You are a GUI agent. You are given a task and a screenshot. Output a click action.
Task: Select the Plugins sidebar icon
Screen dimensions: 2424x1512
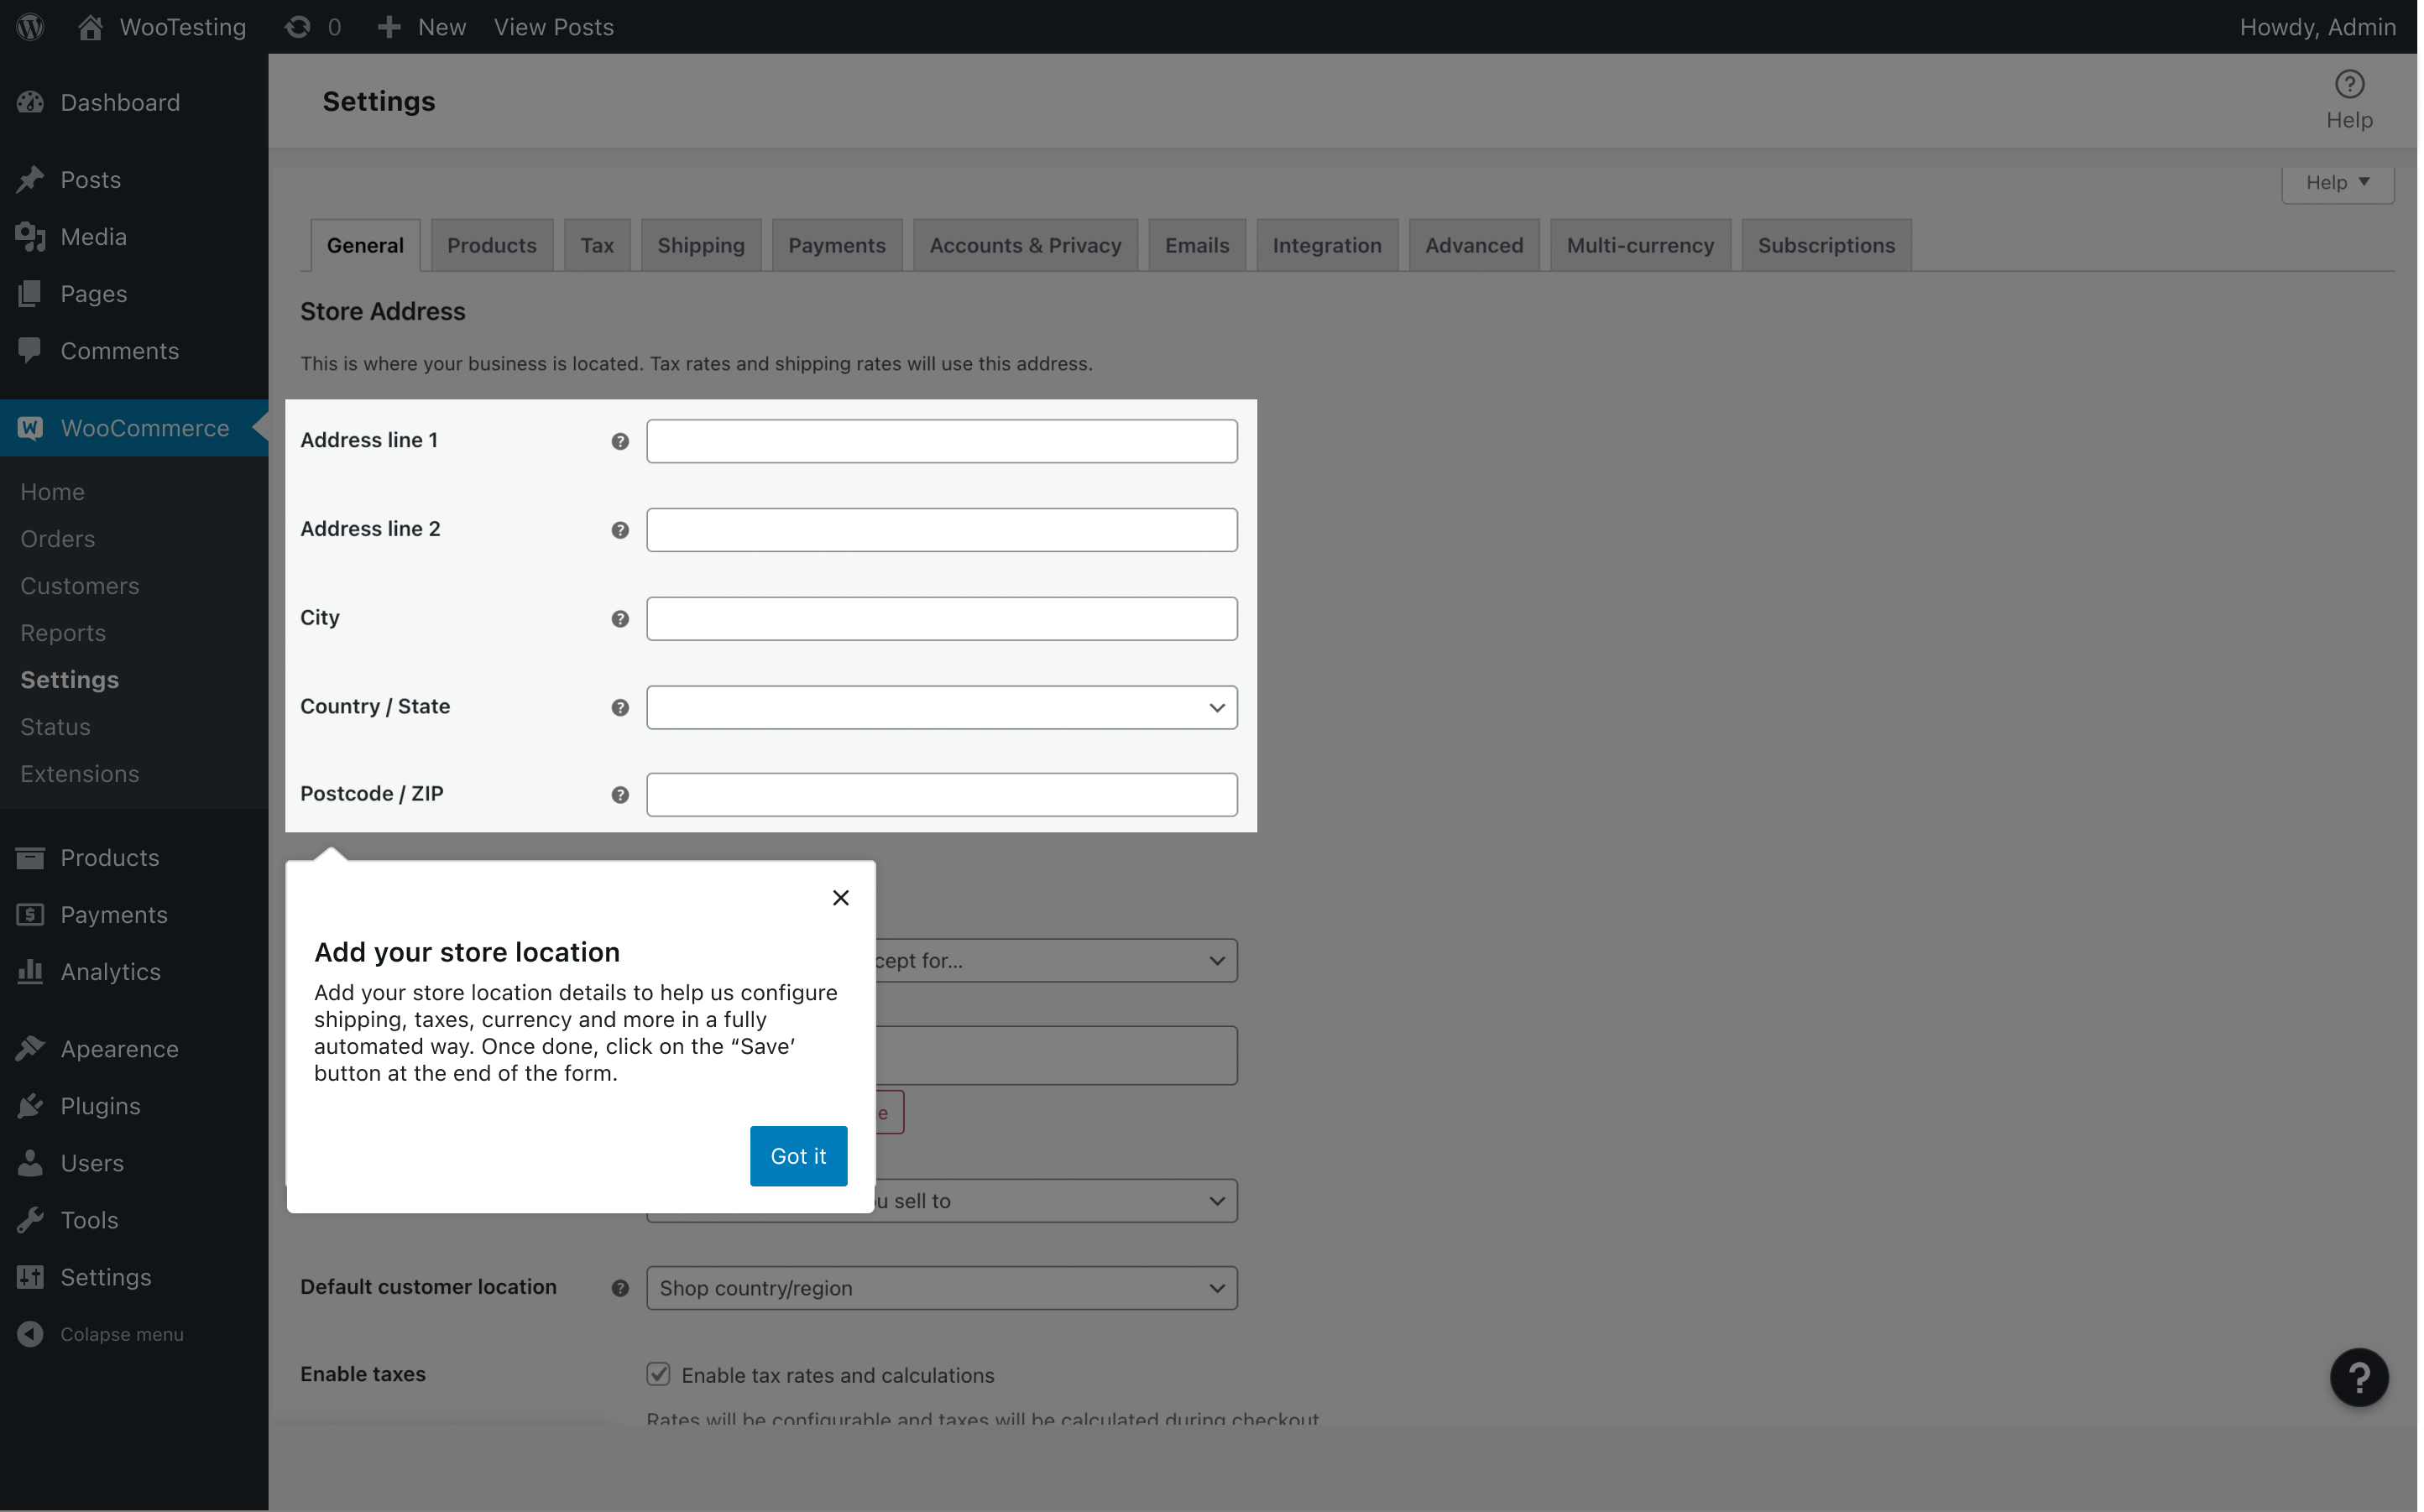29,1105
